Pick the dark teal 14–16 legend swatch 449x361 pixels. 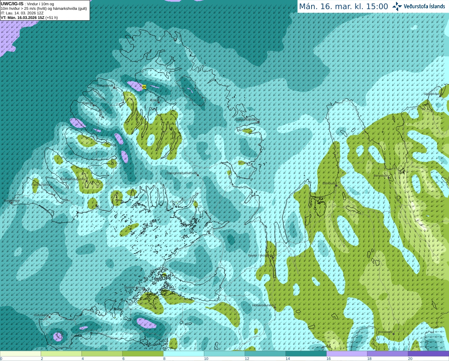click(x=306, y=354)
